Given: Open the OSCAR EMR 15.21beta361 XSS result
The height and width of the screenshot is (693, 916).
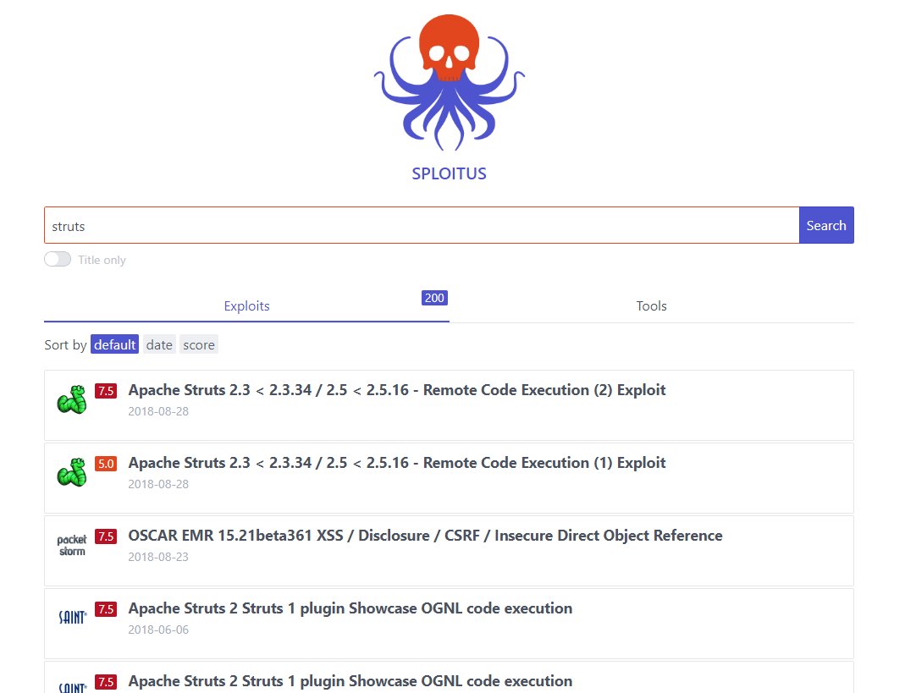Looking at the screenshot, I should (425, 536).
